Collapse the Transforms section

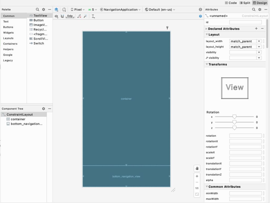[x=207, y=64]
